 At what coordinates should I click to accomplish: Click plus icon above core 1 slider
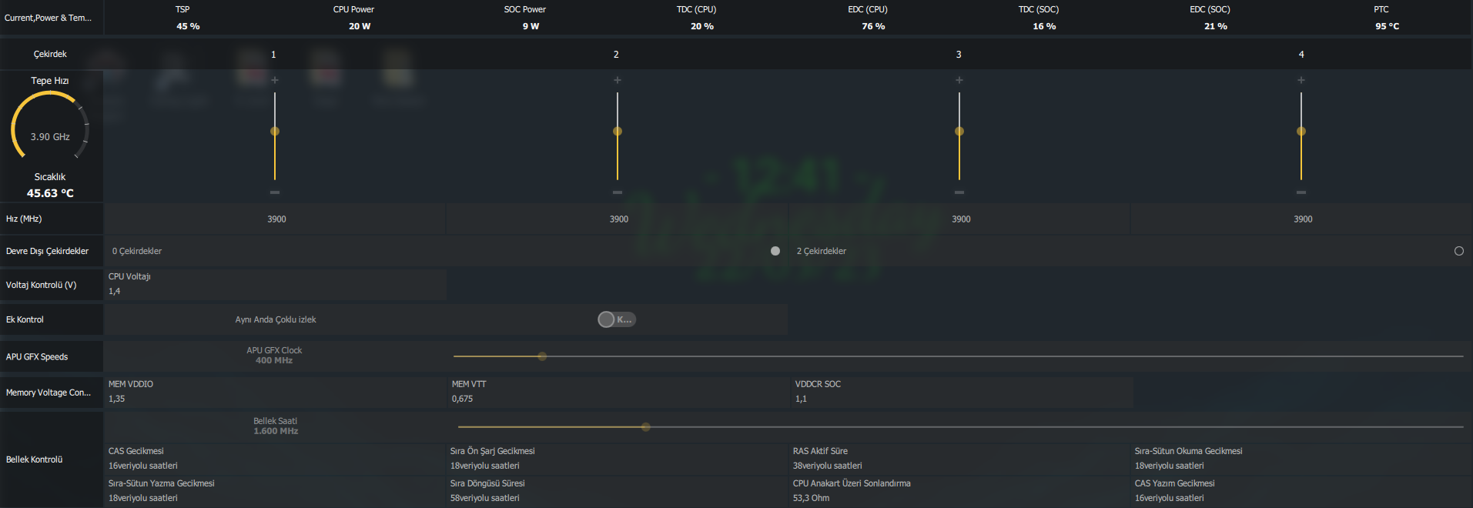(x=275, y=80)
